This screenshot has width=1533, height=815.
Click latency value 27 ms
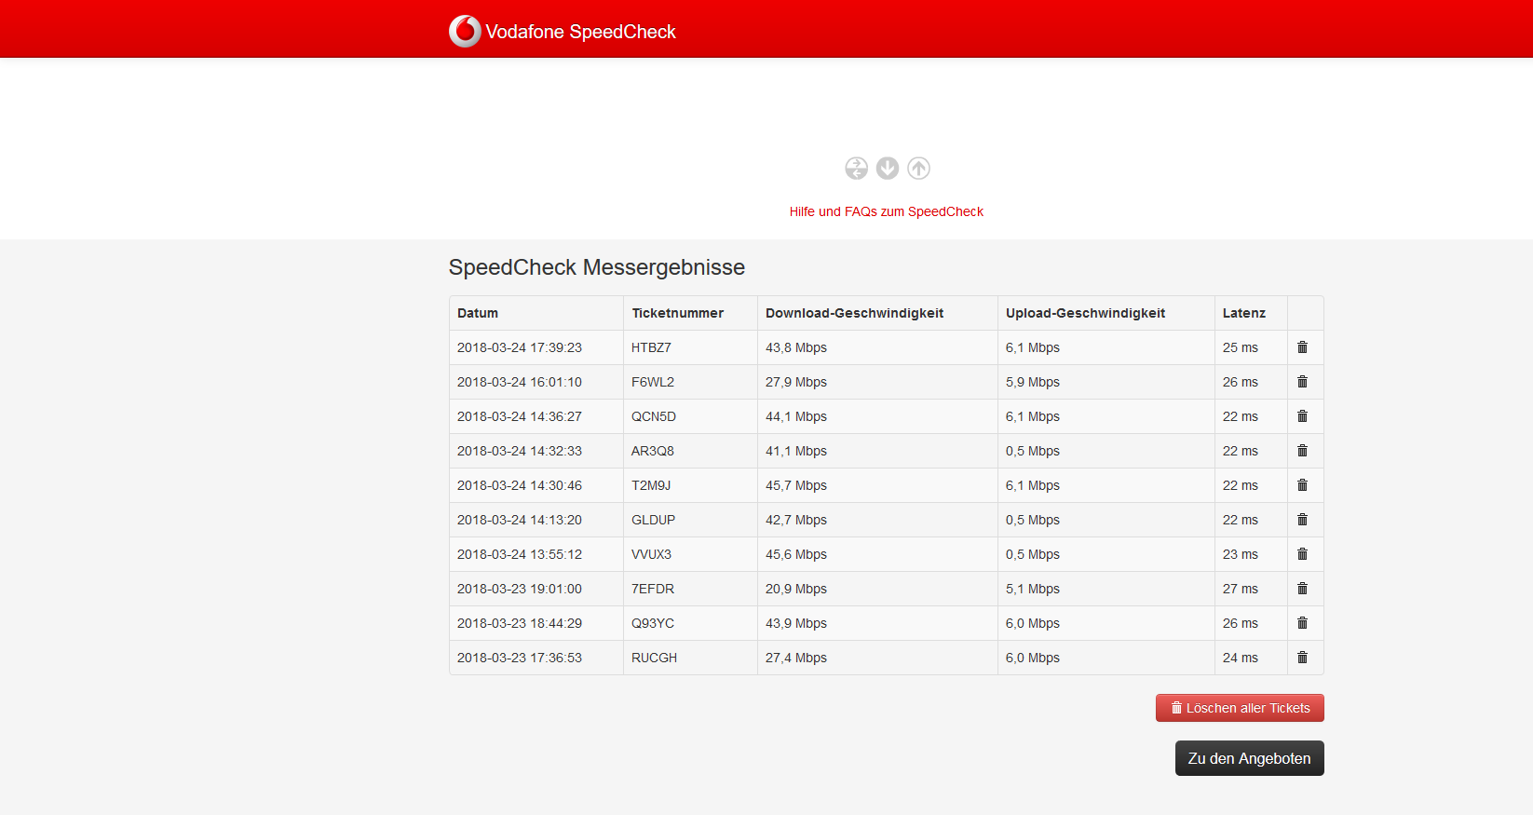coord(1241,589)
